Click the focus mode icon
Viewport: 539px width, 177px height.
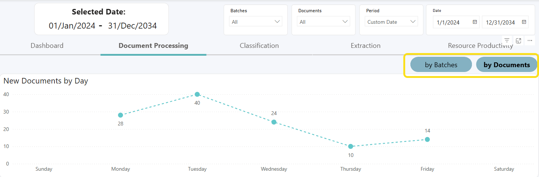pos(518,40)
